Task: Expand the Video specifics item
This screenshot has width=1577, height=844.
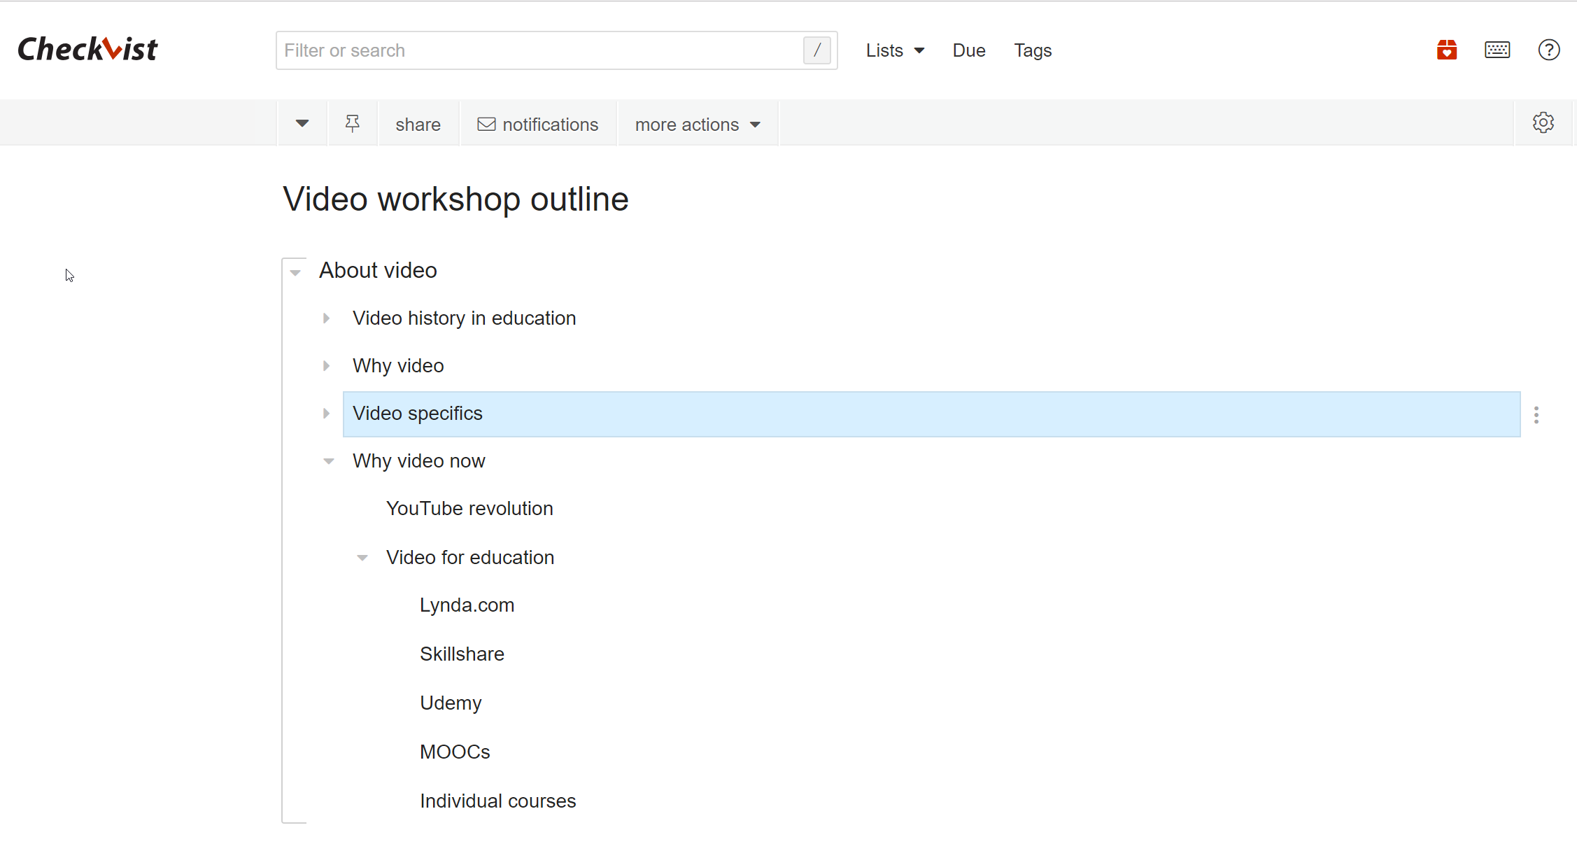Action: [326, 414]
